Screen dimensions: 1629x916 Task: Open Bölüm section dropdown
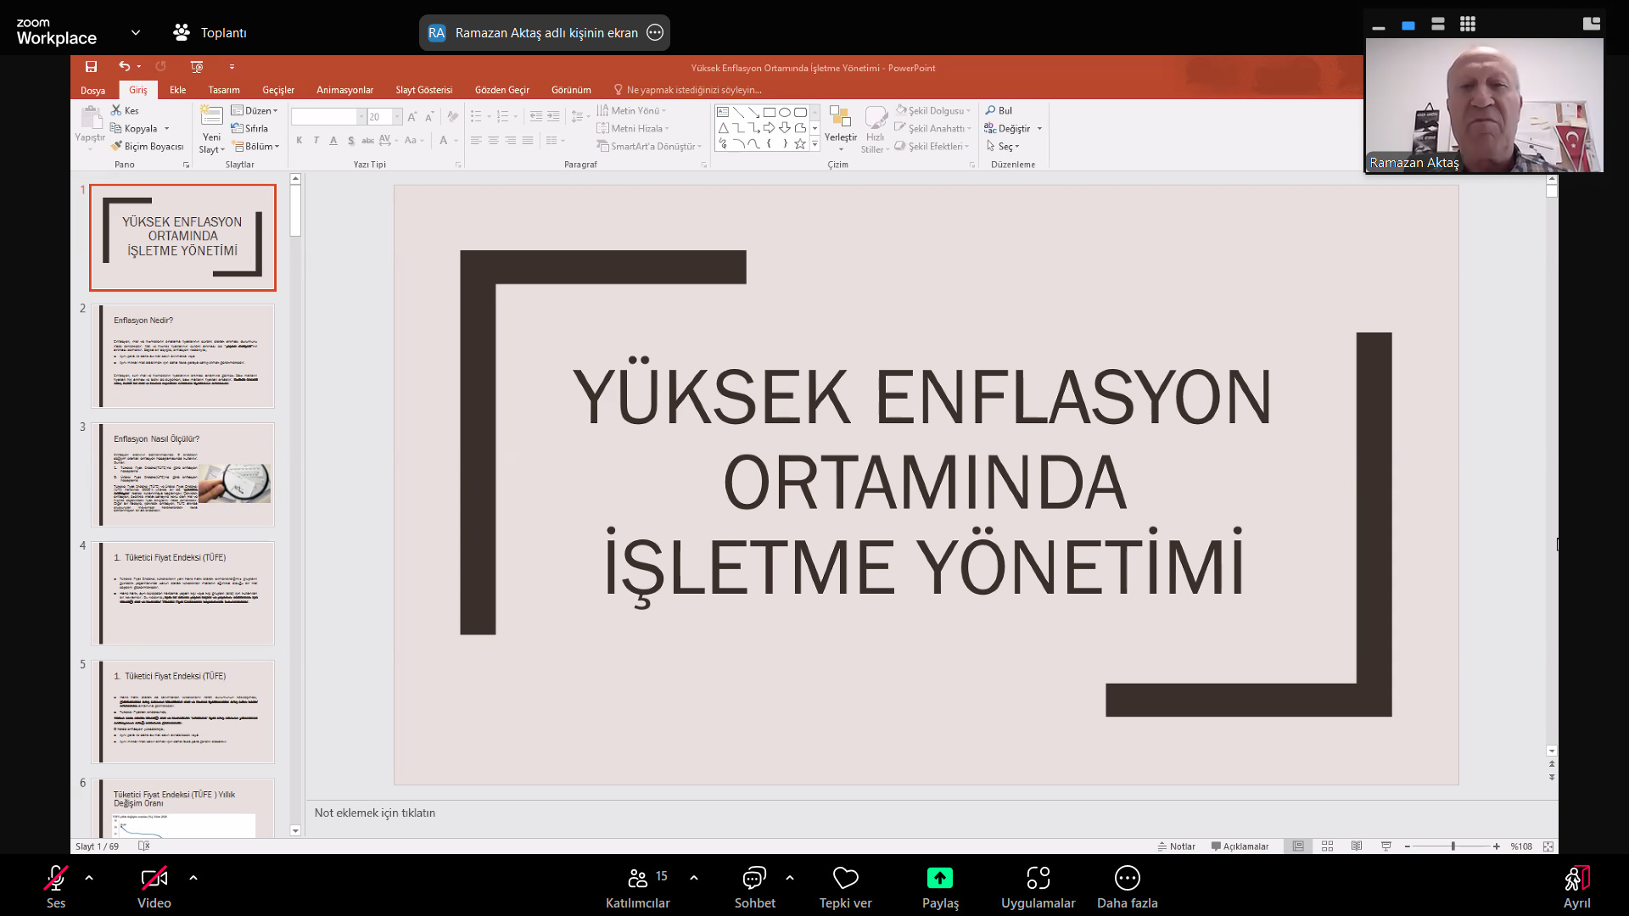click(257, 147)
